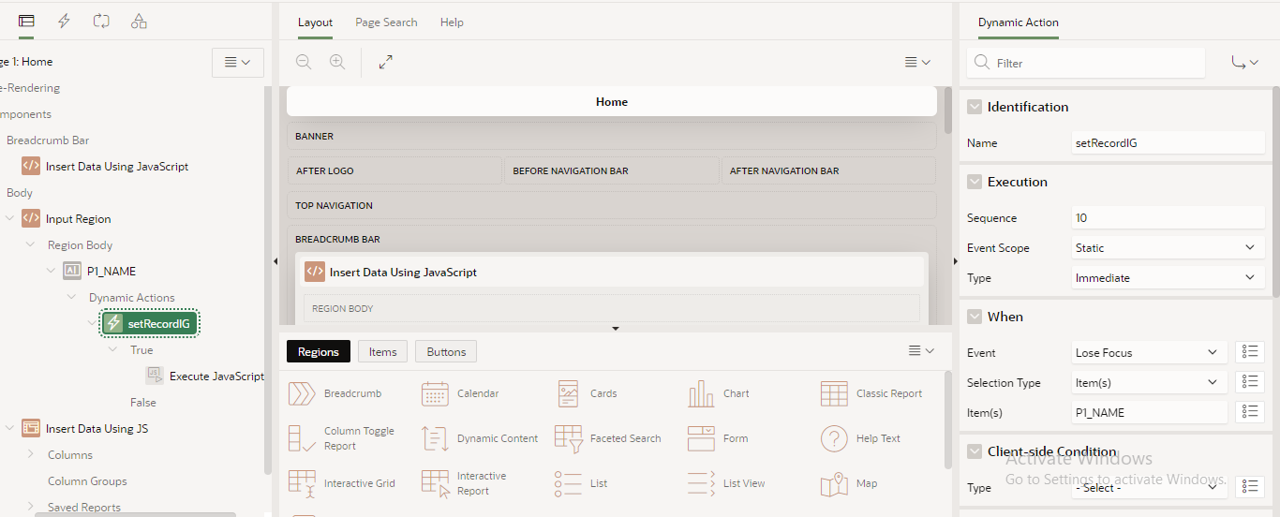1280x517 pixels.
Task: Open the Dynamic Actions lightning tab
Action: [x=64, y=21]
